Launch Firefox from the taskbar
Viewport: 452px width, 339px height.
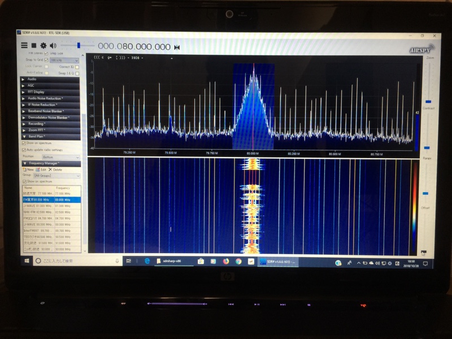pos(226,262)
